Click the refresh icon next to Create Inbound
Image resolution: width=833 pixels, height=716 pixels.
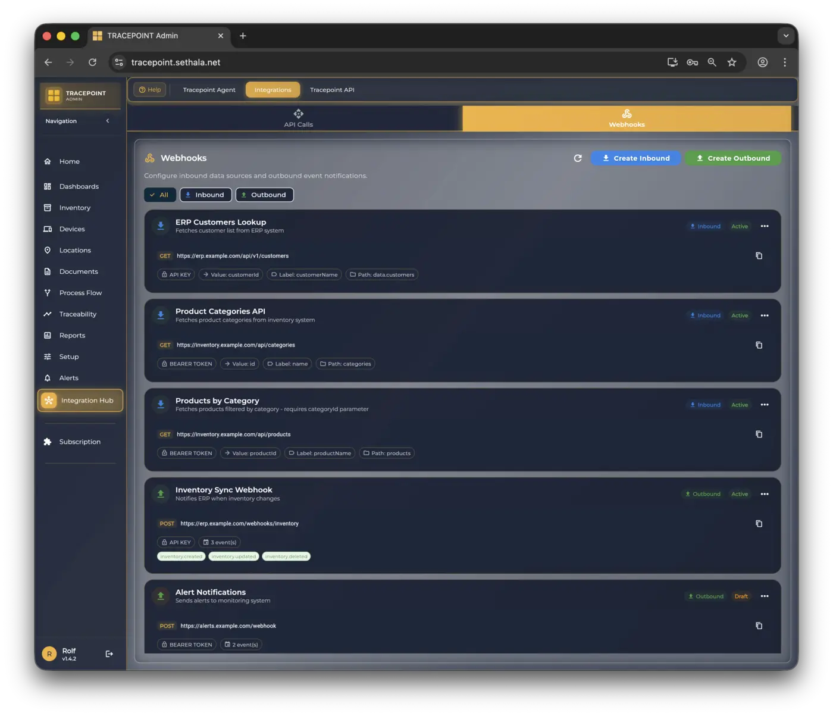click(x=577, y=158)
